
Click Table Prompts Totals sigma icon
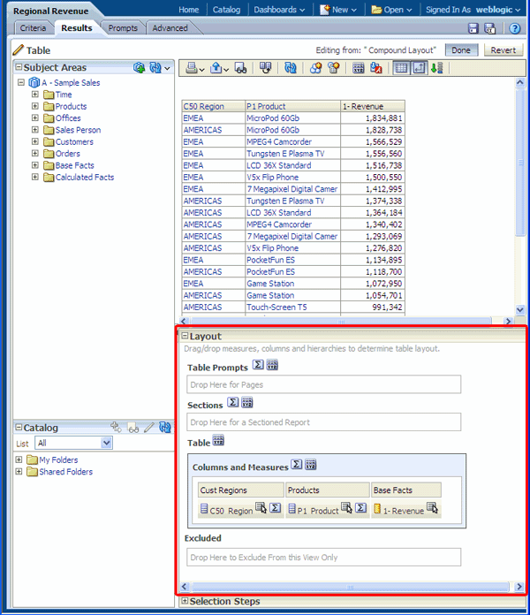[258, 365]
